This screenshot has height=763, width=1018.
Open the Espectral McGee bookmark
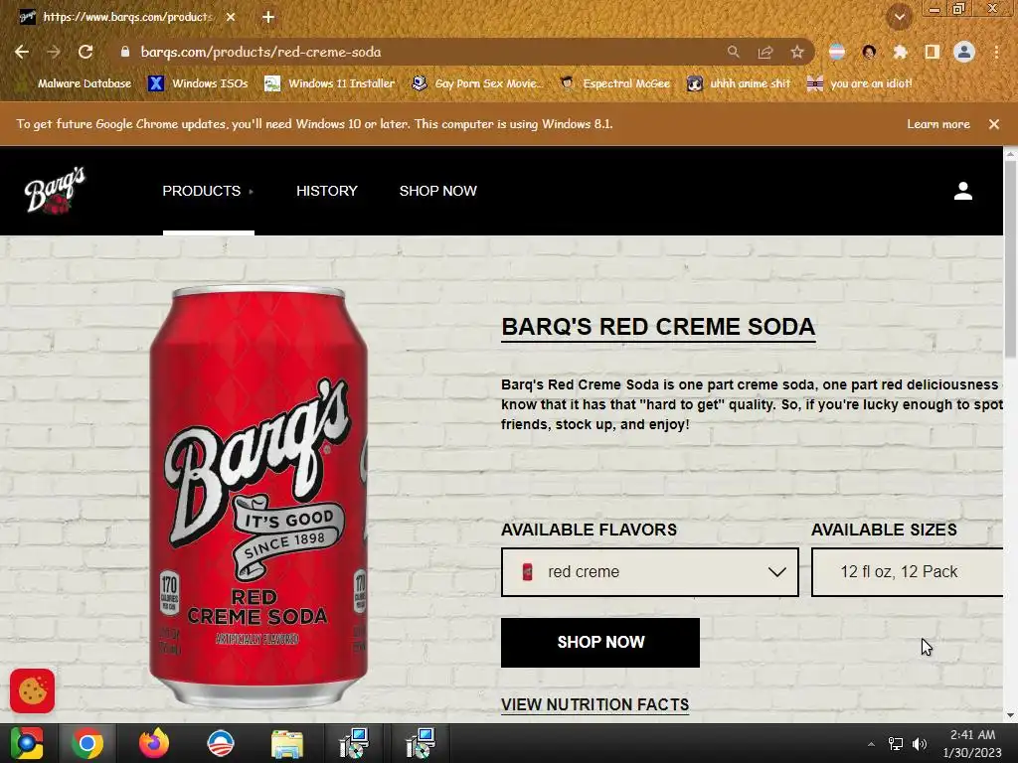tap(614, 83)
